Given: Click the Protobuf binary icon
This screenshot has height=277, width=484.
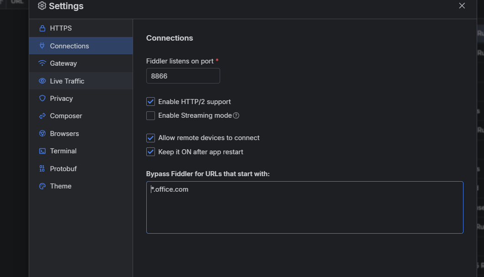Looking at the screenshot, I should click(42, 169).
